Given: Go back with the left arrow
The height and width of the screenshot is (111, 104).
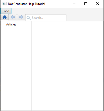Looking at the screenshot, I should pos(13,18).
